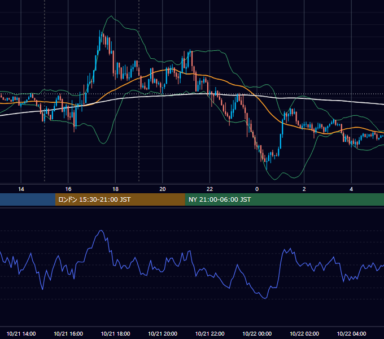Click the NY 21:00-06:00 JST session bar

[284, 199]
